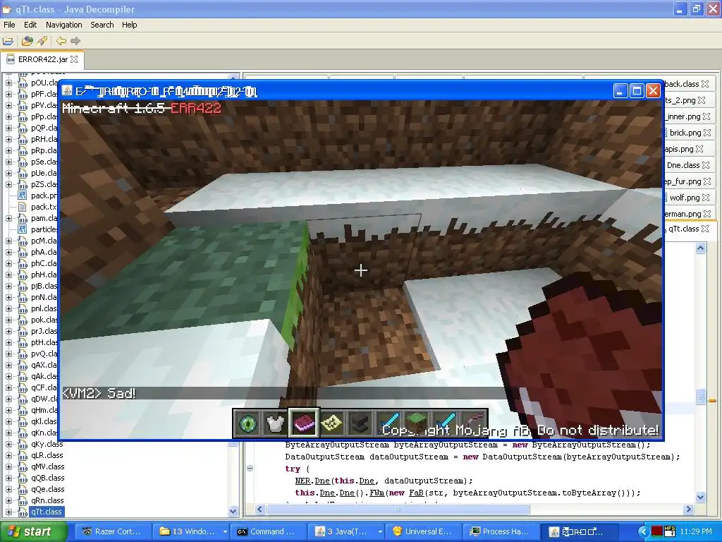Expand the qTt.class tree node
Screen dimensions: 722x542
coord(8,512)
